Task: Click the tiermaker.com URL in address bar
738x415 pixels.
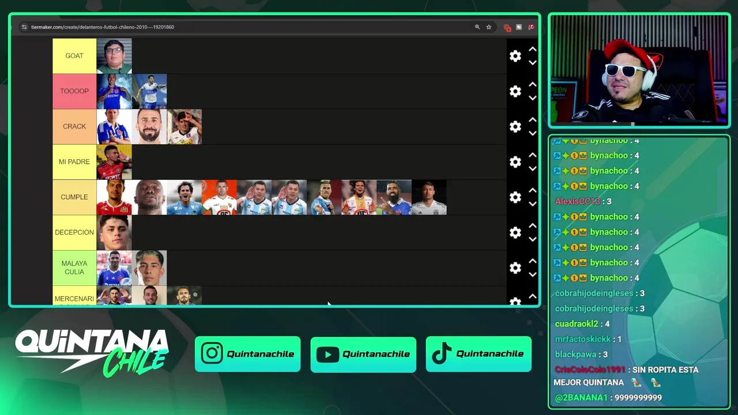Action: pyautogui.click(x=103, y=27)
